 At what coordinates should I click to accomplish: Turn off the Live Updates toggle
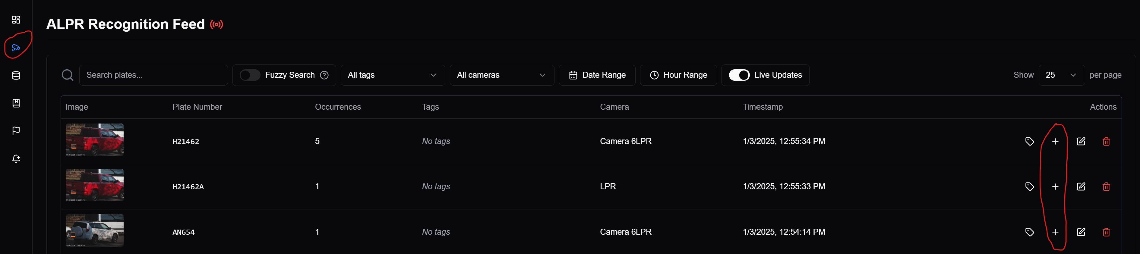pyautogui.click(x=739, y=75)
